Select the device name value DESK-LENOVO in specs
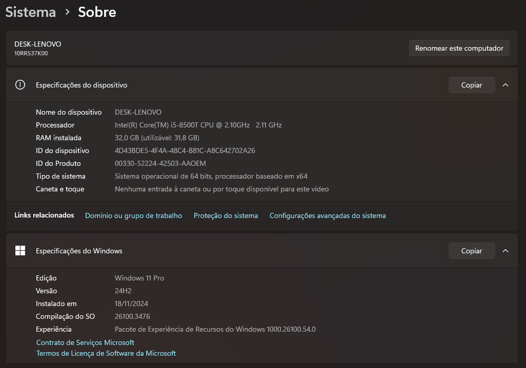The width and height of the screenshot is (526, 368). pyautogui.click(x=138, y=112)
